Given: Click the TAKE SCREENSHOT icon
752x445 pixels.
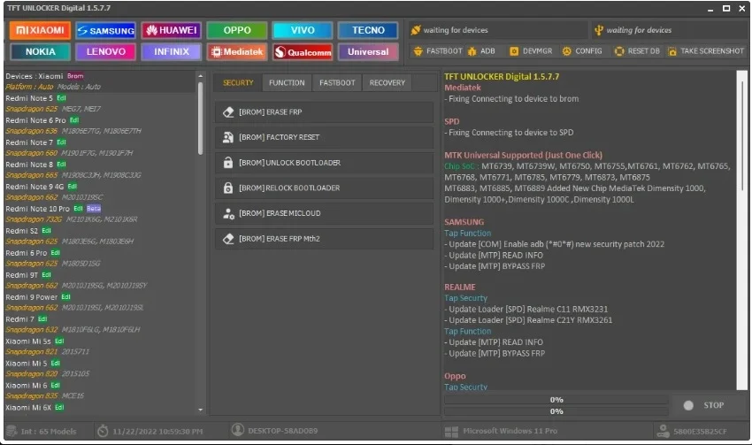Looking at the screenshot, I should click(672, 50).
